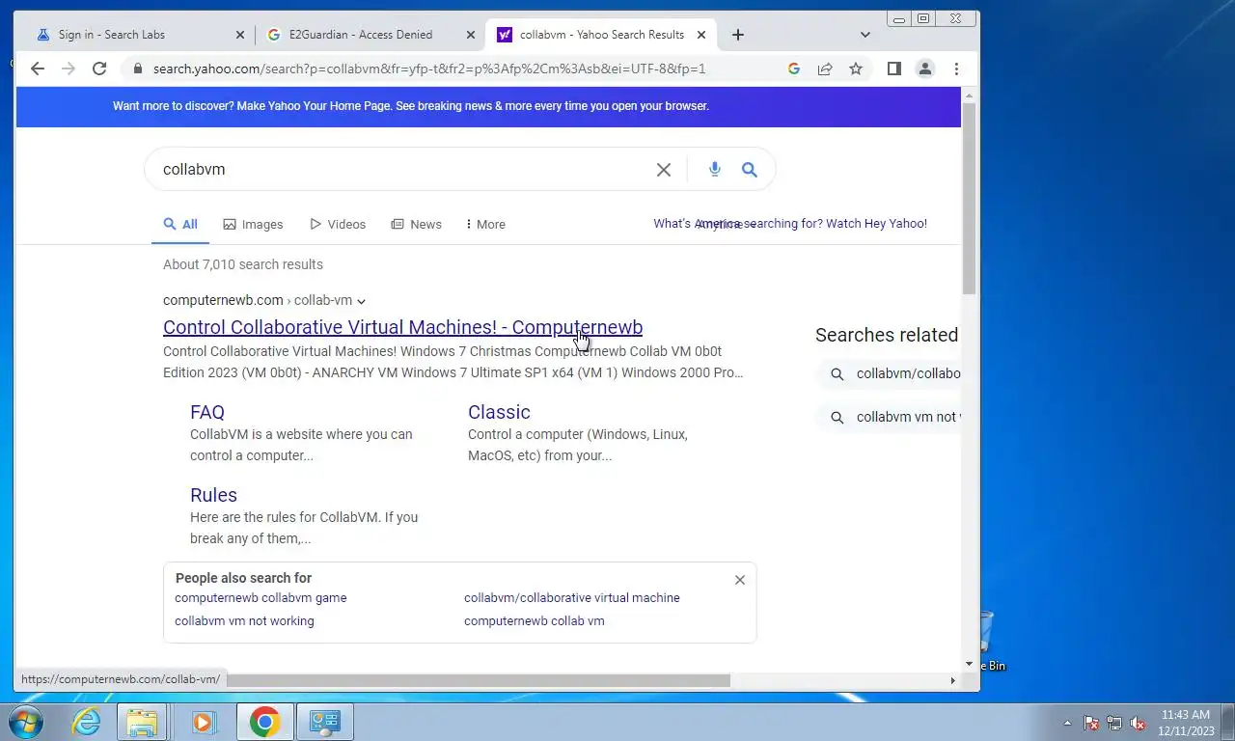
Task: Expand computernewb.com collab-vm result dropdown
Action: click(361, 301)
